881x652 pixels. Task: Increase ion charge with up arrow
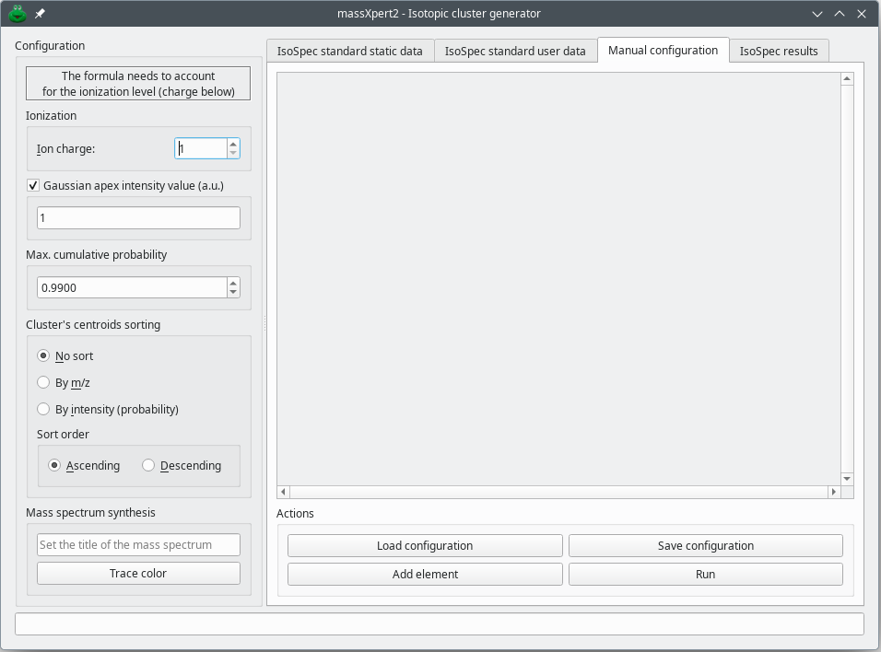(x=233, y=144)
